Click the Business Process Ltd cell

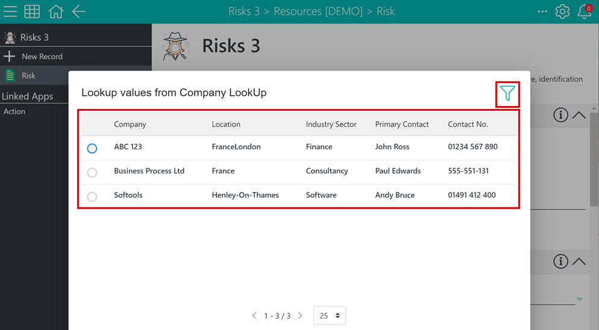pos(149,171)
